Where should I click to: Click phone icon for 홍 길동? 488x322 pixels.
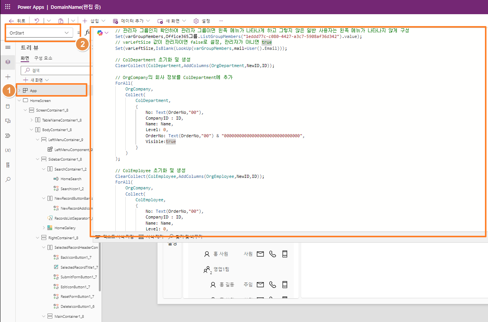click(x=272, y=284)
